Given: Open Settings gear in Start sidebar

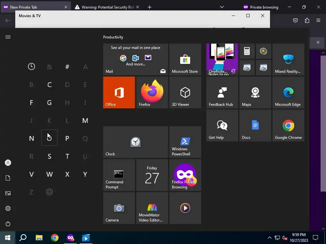Looking at the screenshot, I should click(8, 208).
